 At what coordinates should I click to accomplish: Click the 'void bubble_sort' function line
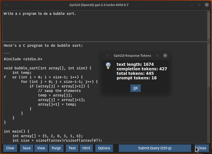coord(48,68)
